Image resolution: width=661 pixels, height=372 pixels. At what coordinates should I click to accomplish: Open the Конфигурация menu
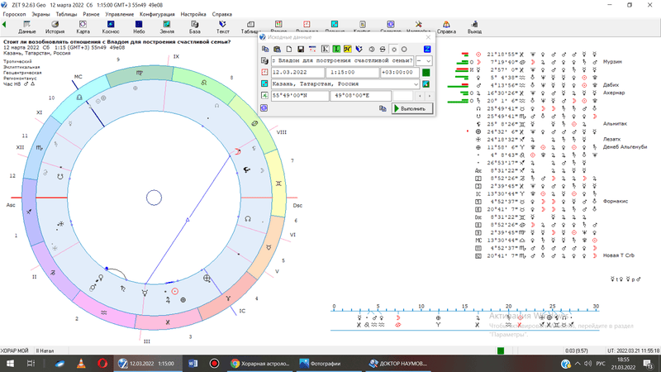[156, 15]
